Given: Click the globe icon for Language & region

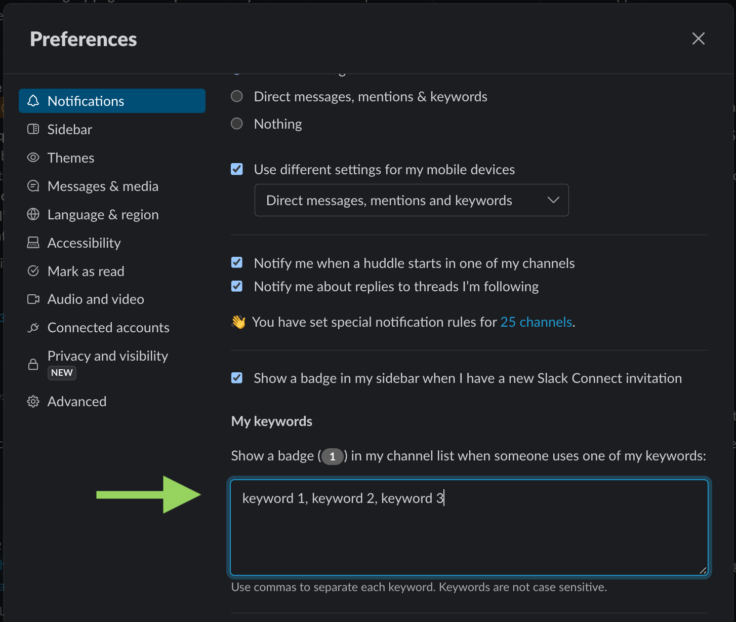Looking at the screenshot, I should 33,214.
